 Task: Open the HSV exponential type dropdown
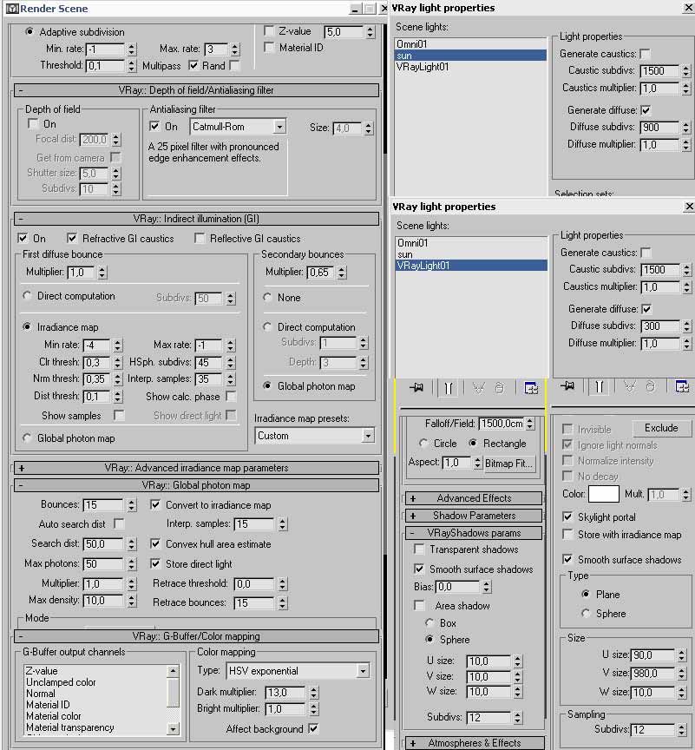[363, 671]
